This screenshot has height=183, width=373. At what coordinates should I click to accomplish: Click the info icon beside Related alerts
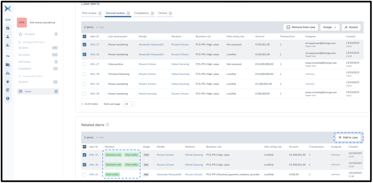point(107,124)
